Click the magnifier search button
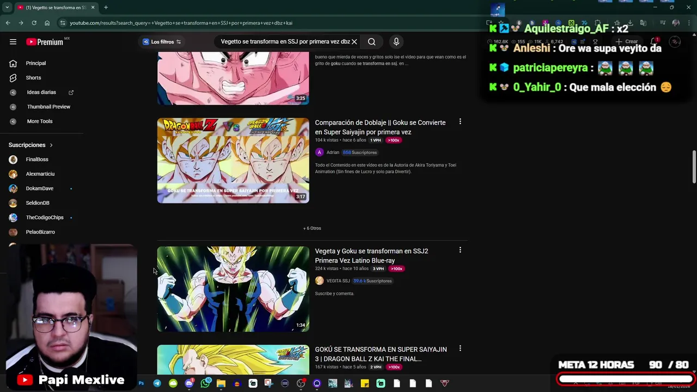This screenshot has height=392, width=697. 371,41
